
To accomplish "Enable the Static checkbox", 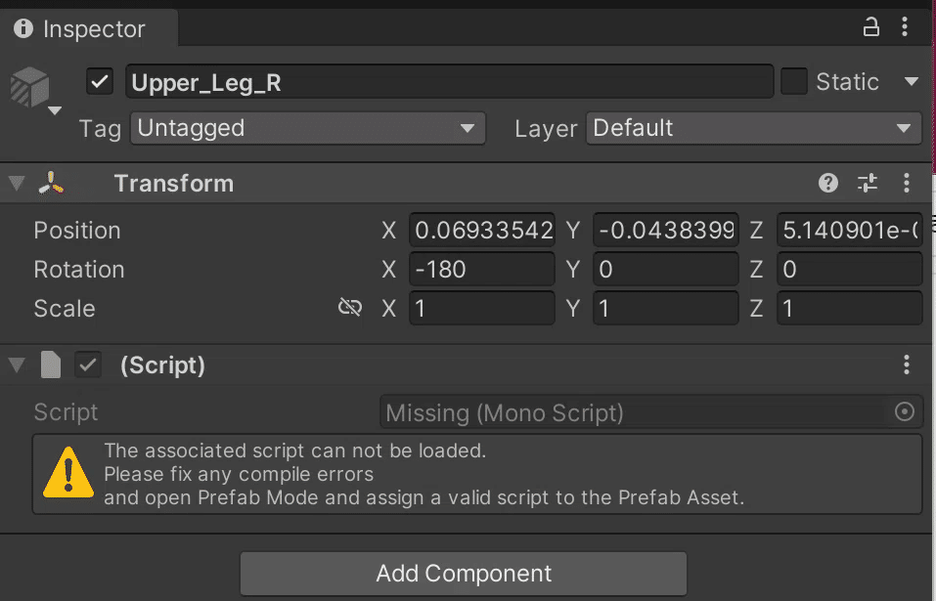I will click(794, 82).
